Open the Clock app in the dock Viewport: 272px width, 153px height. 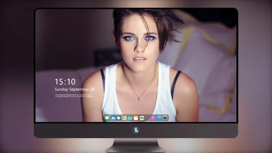[x=119, y=118]
